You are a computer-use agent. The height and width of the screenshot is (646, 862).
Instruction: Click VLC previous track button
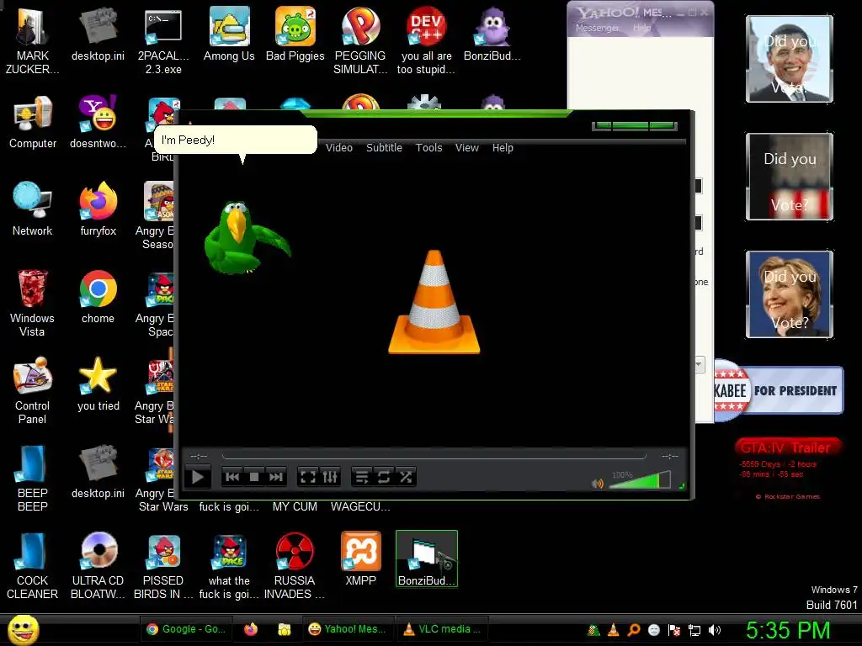232,477
